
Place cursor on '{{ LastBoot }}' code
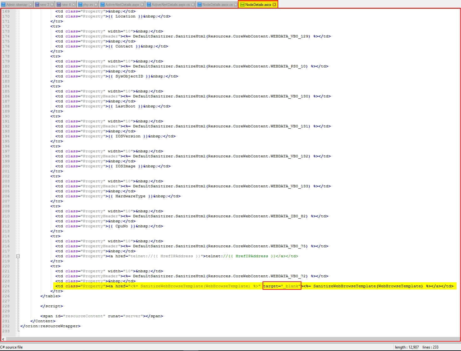pyautogui.click(x=125, y=106)
